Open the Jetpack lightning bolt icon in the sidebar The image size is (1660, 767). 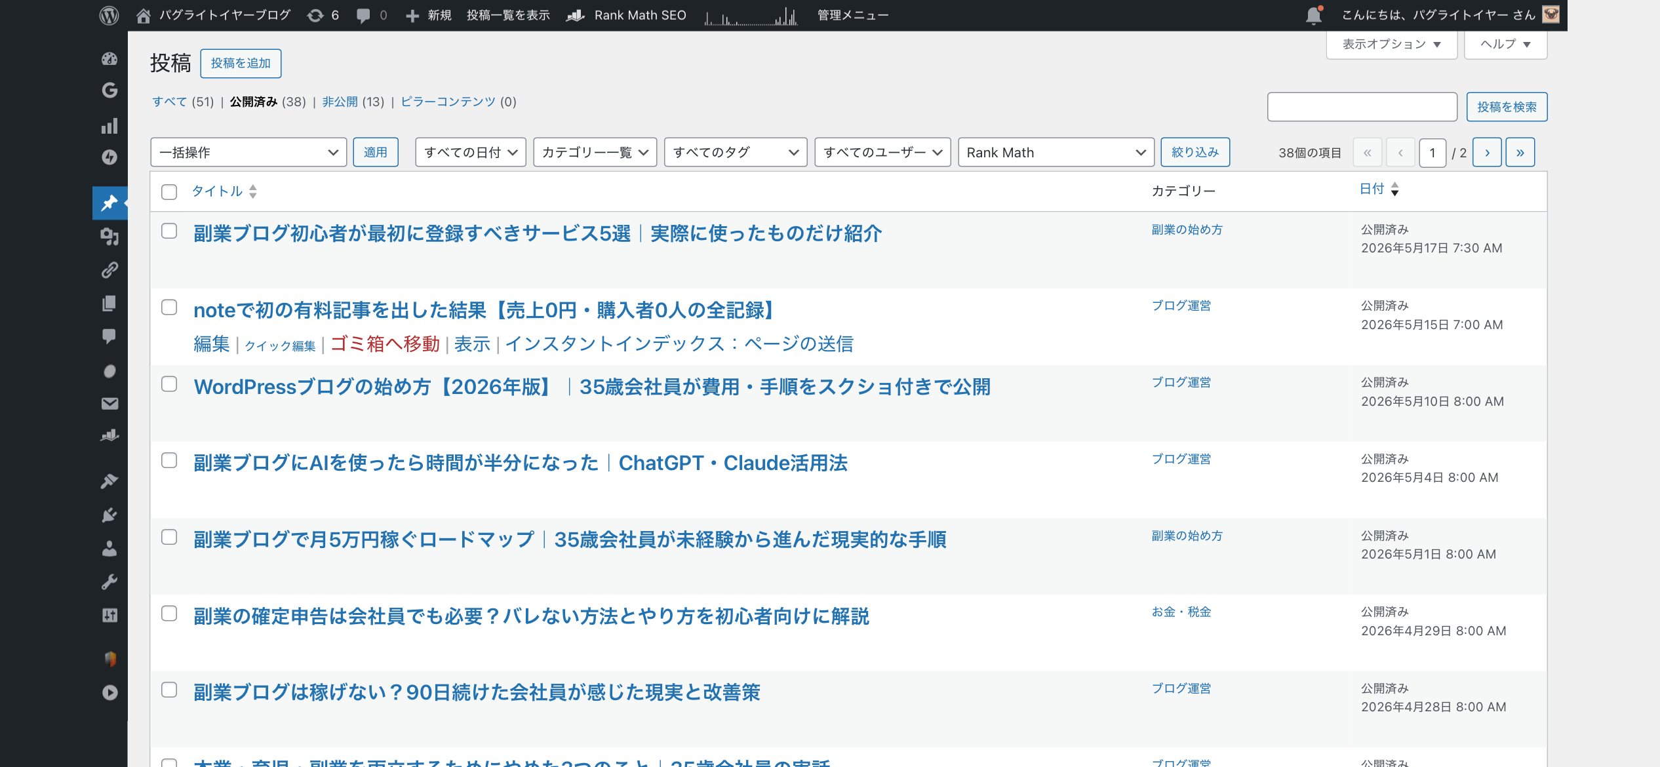[109, 157]
